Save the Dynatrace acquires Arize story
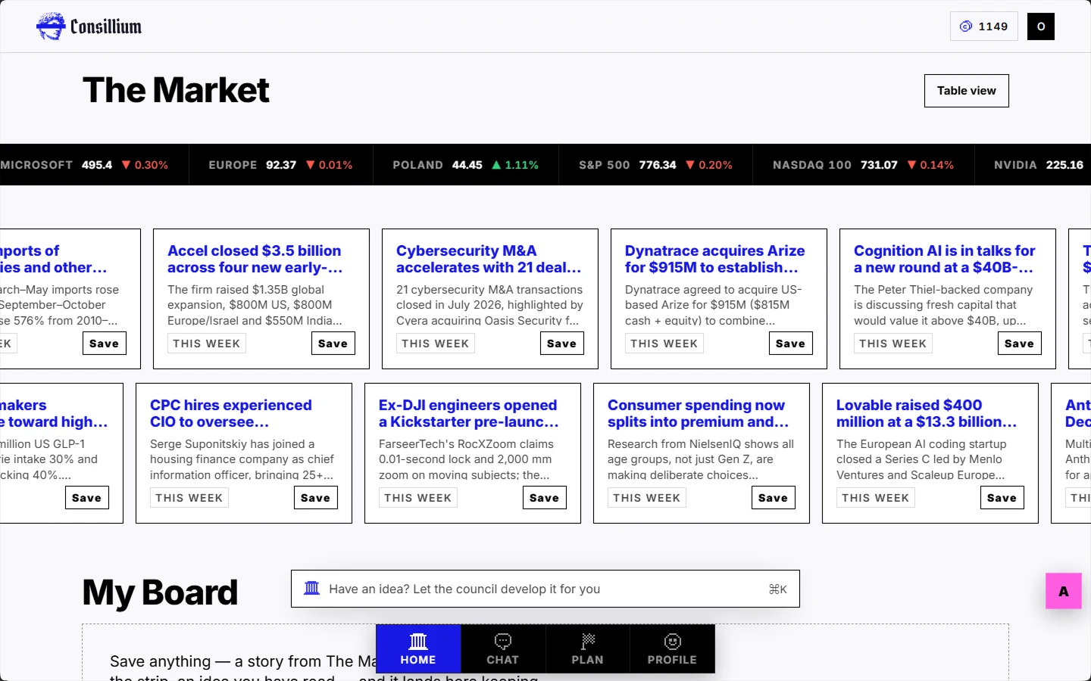Viewport: 1091px width, 681px height. [x=790, y=344]
